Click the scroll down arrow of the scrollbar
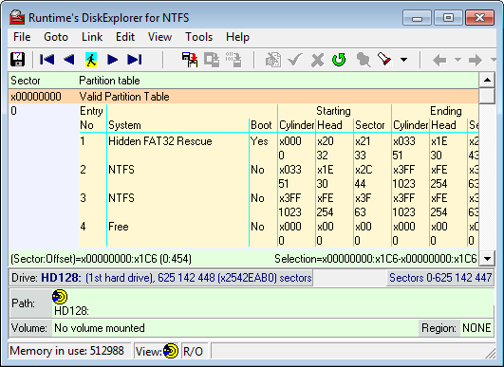Image resolution: width=504 pixels, height=367 pixels. [x=487, y=258]
